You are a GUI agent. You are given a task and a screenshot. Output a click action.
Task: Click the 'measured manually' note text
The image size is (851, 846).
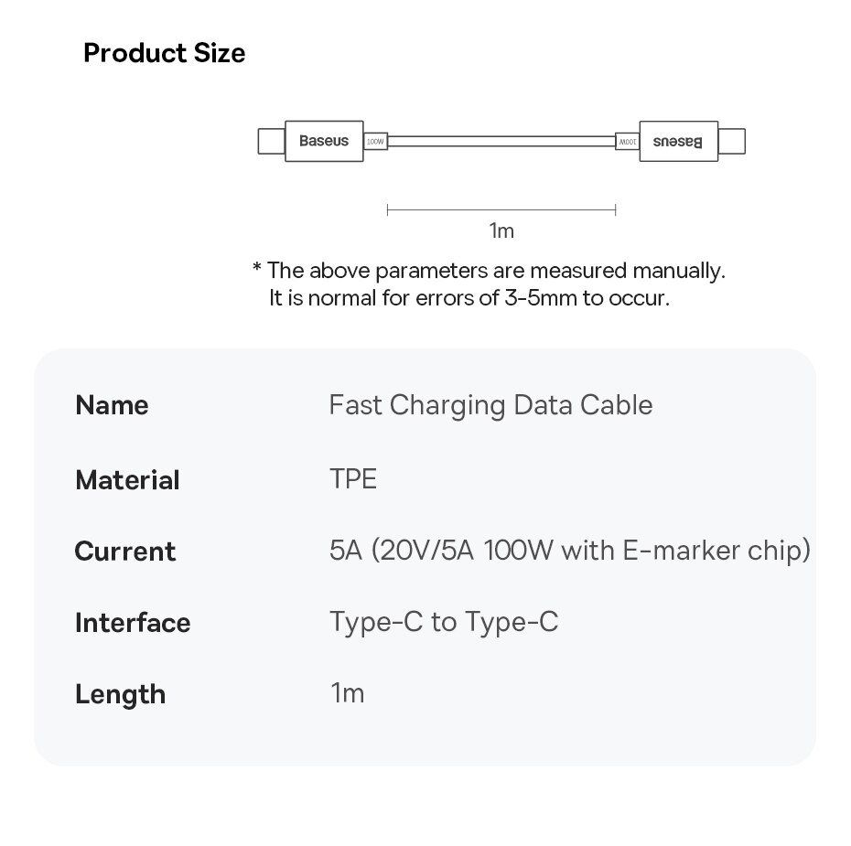(489, 270)
